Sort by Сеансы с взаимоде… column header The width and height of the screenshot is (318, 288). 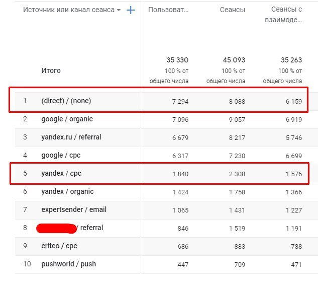[x=283, y=15]
